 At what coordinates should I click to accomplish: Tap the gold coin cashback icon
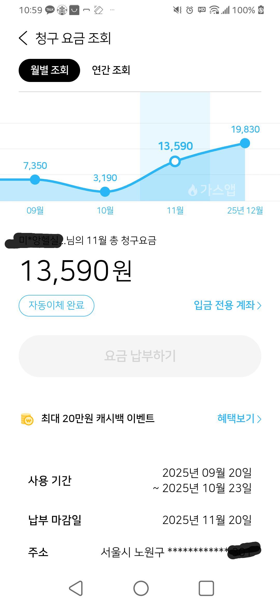27,419
